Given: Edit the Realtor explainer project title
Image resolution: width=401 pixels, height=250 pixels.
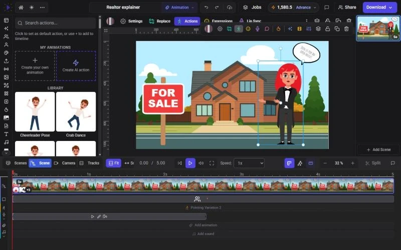Looking at the screenshot, I should (123, 7).
